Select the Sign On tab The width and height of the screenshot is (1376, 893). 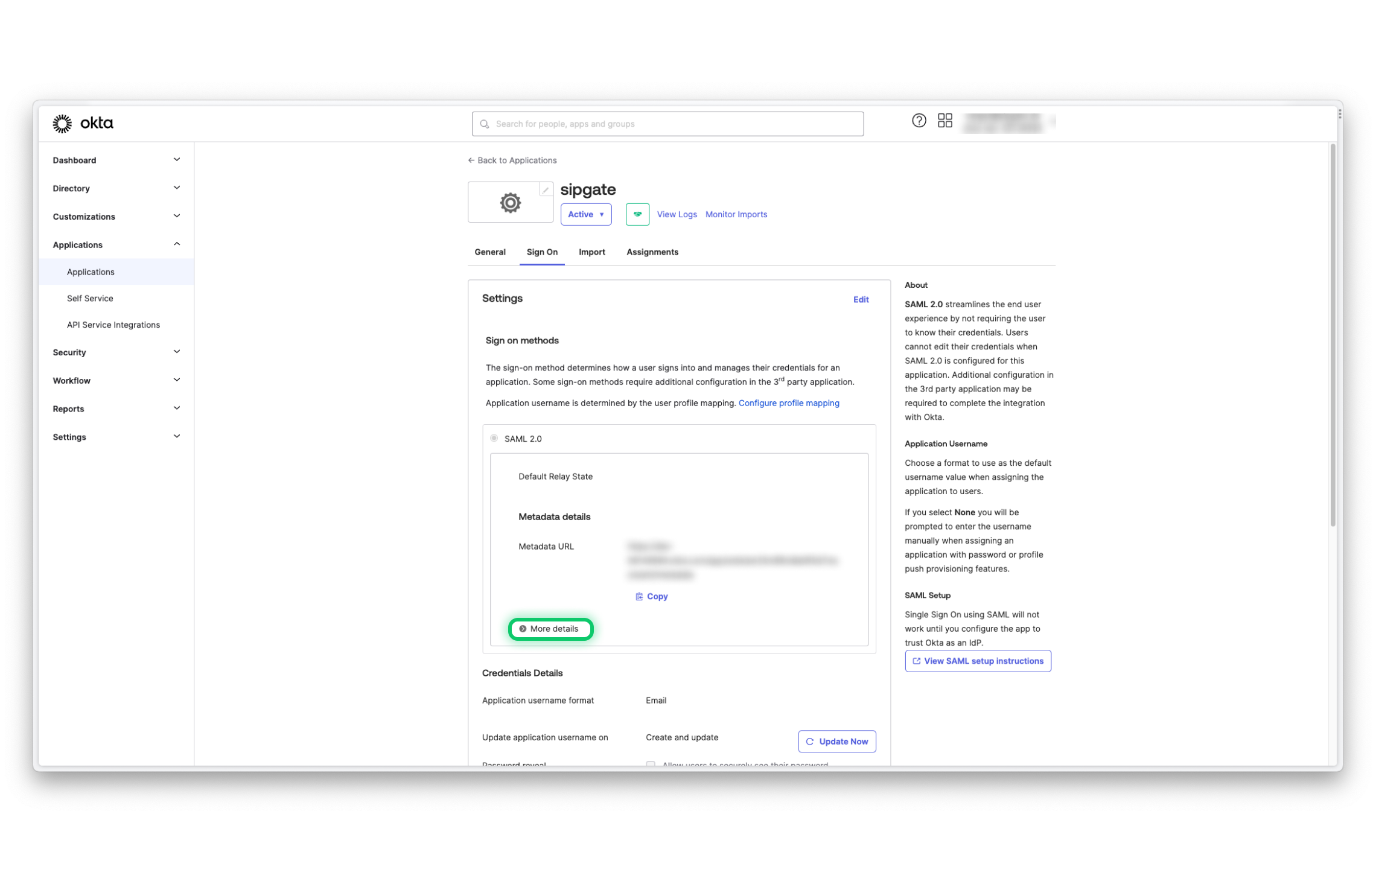point(541,252)
